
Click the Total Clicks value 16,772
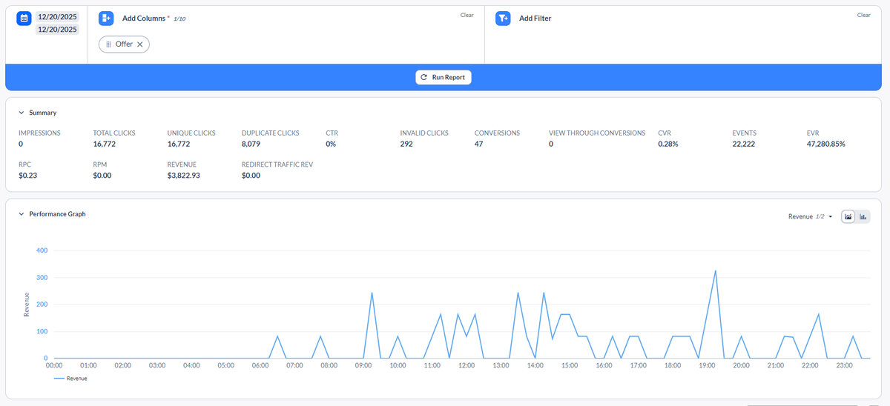click(105, 144)
